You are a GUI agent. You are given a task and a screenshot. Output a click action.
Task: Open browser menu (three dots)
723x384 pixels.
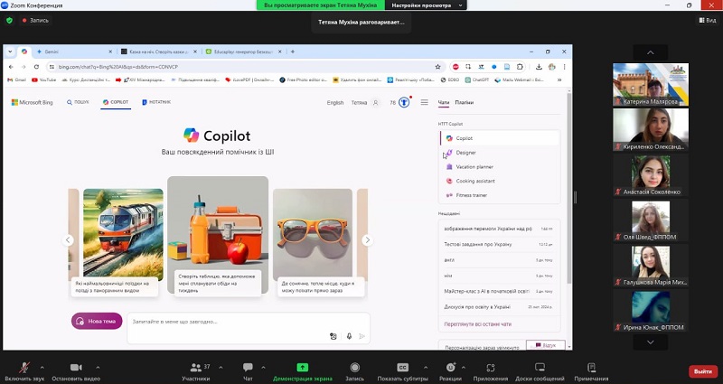pos(564,67)
